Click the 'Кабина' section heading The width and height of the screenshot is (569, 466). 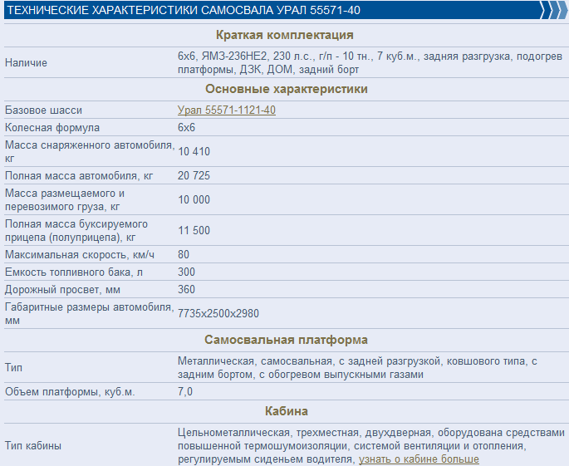[x=287, y=411]
